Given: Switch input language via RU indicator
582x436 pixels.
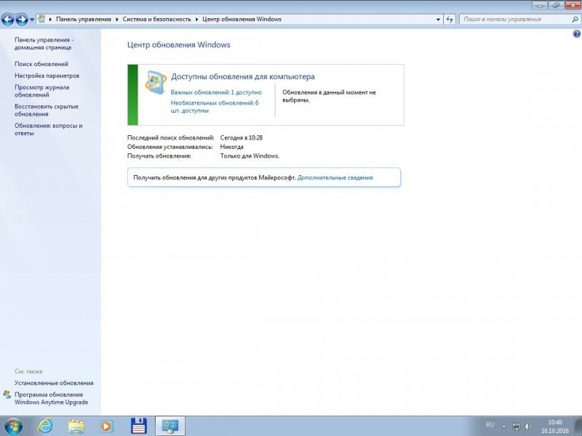Looking at the screenshot, I should (490, 425).
